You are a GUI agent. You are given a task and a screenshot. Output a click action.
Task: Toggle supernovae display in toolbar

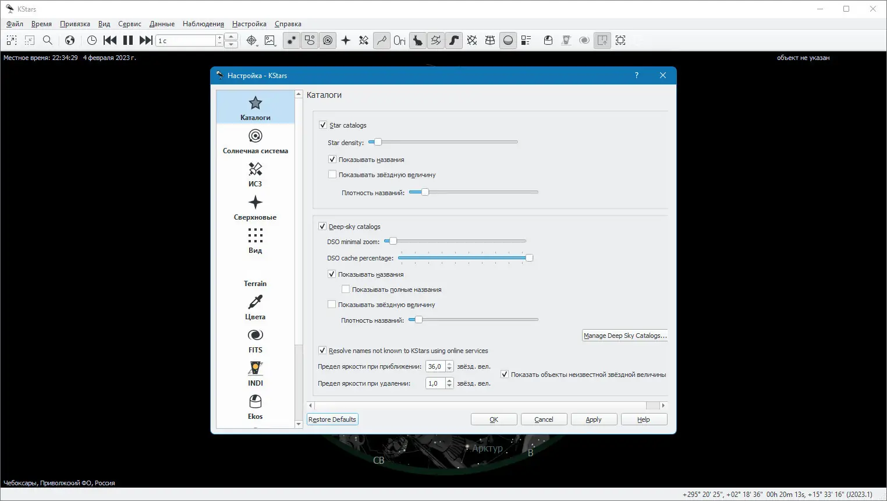pos(346,40)
